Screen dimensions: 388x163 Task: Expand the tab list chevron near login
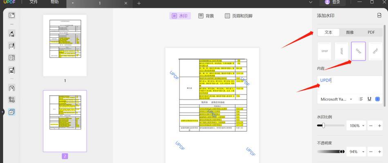(x=311, y=2)
